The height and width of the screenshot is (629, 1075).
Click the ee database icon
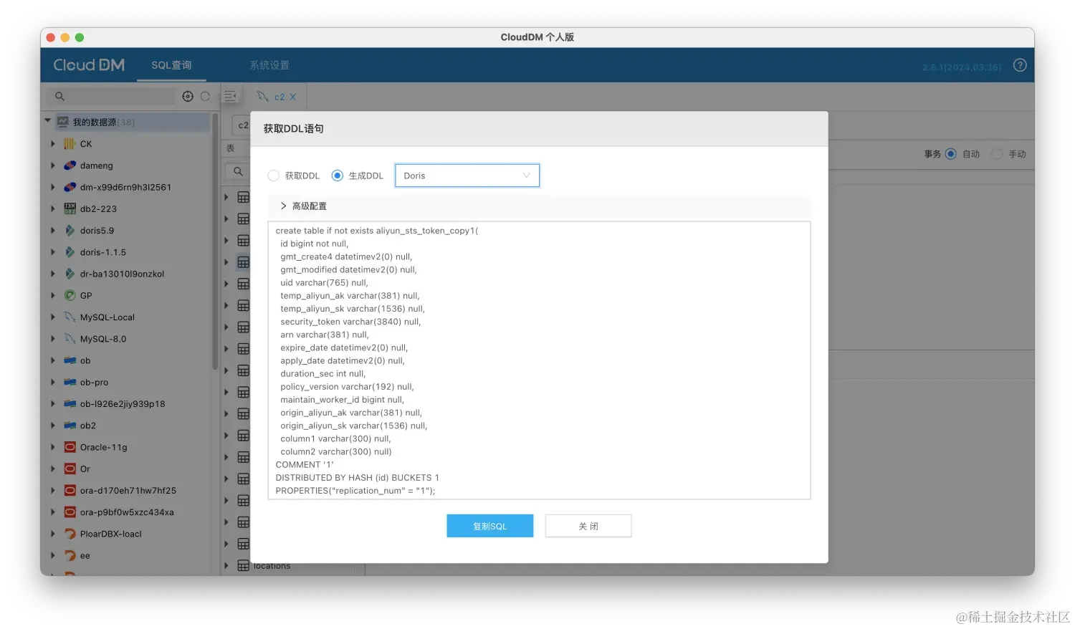pyautogui.click(x=70, y=555)
